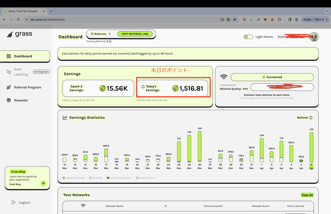Click the browser reload page icon

point(18,19)
